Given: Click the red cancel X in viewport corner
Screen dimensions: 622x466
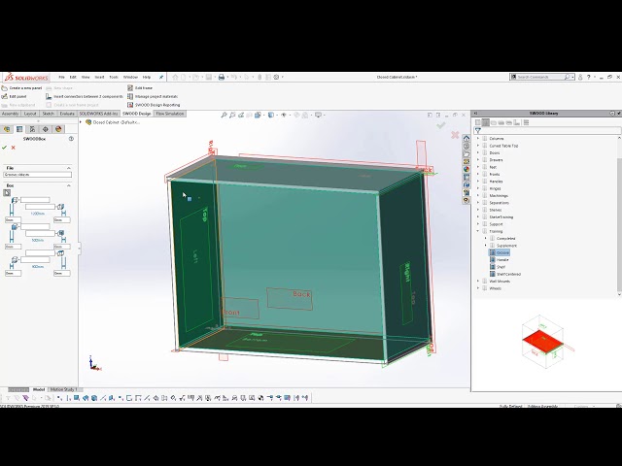Looking at the screenshot, I should (x=455, y=135).
